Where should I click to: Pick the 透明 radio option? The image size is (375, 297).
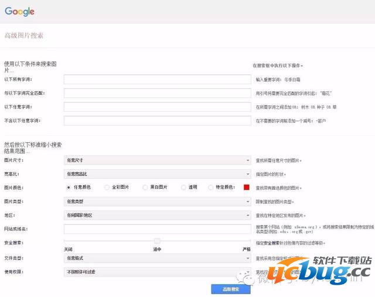(x=183, y=187)
